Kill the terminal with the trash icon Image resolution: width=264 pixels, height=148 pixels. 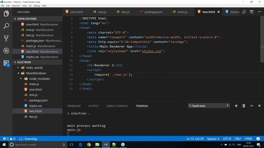pyautogui.click(x=244, y=106)
